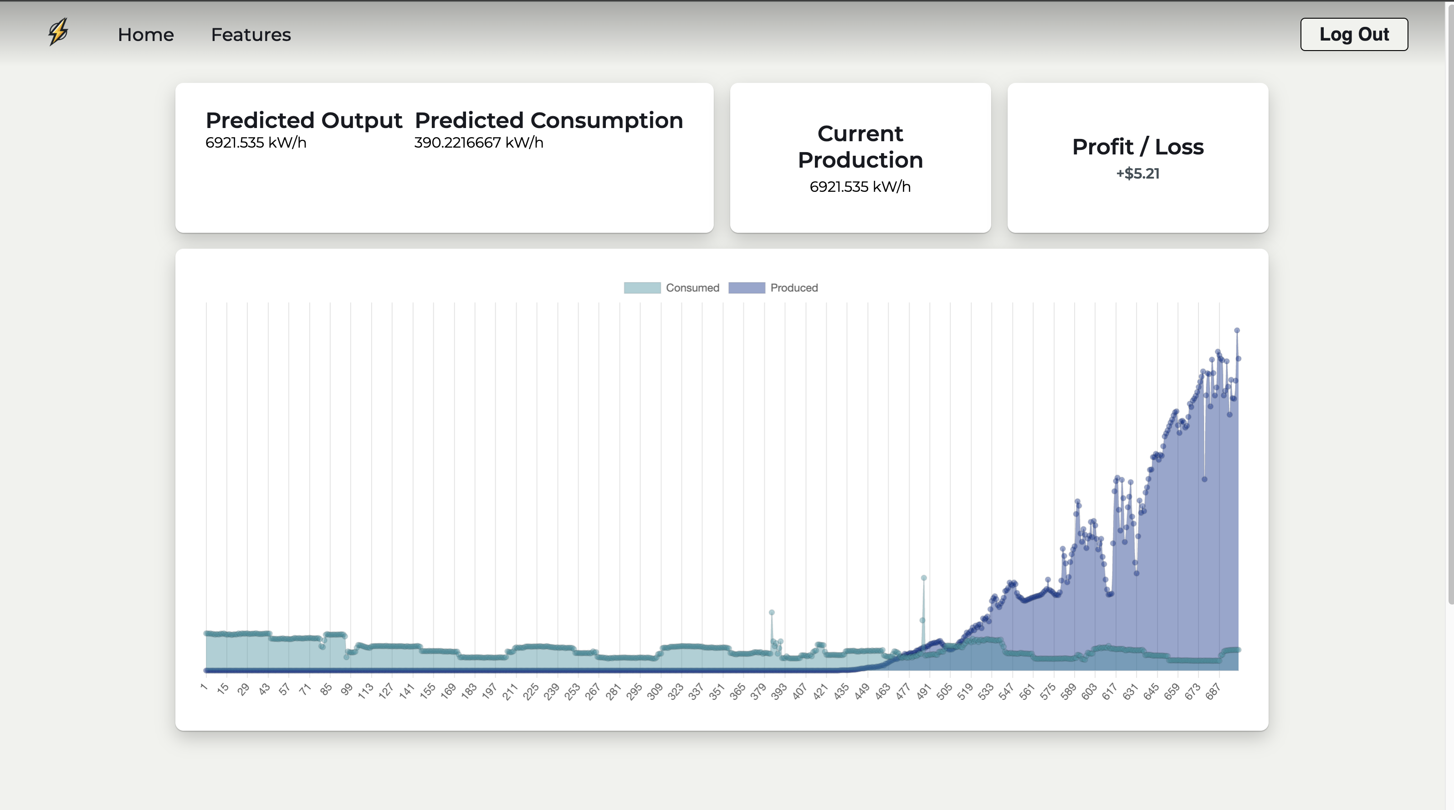Image resolution: width=1454 pixels, height=810 pixels.
Task: Toggle the Produced legend color swatch
Action: pos(746,288)
